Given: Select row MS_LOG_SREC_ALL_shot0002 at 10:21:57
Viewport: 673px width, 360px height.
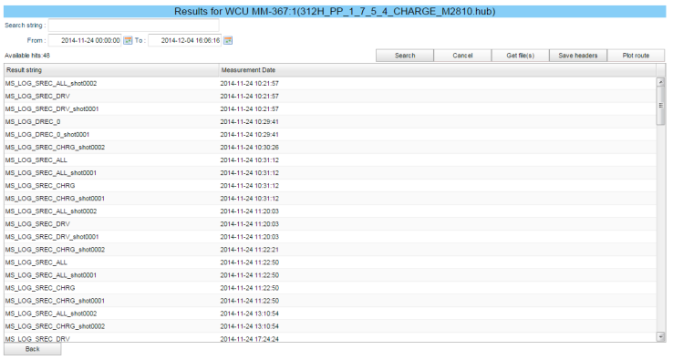Looking at the screenshot, I should tap(330, 83).
